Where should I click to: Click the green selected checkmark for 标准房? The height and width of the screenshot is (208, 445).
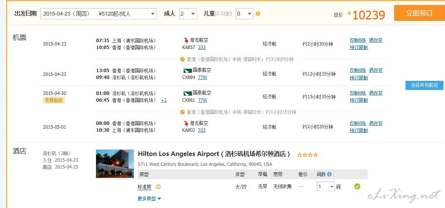tap(357, 186)
